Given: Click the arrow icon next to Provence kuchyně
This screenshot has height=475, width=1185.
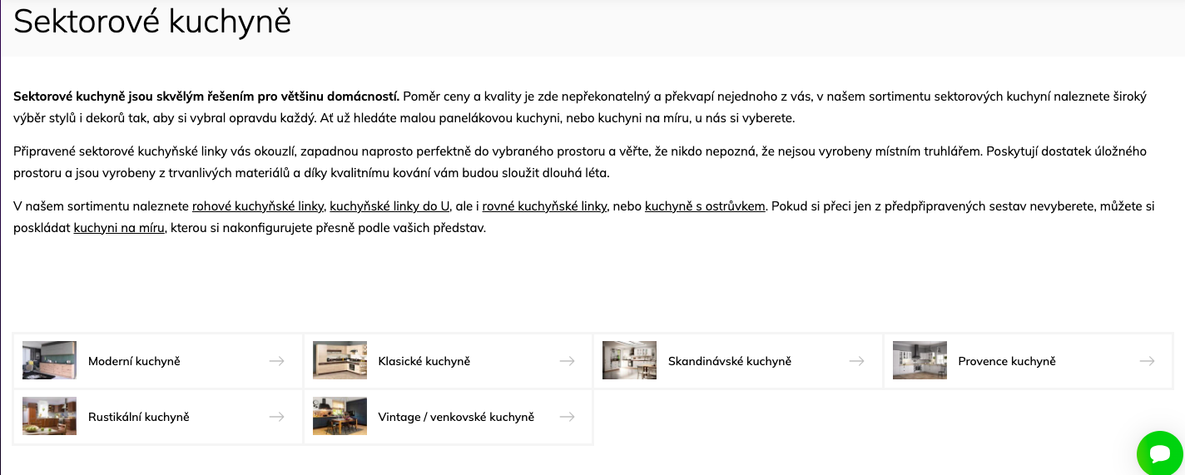Looking at the screenshot, I should 1147,361.
